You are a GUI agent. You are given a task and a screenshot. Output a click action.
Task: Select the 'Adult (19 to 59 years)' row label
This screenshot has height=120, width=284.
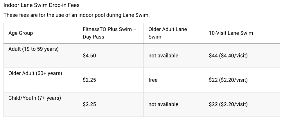[x=33, y=49]
